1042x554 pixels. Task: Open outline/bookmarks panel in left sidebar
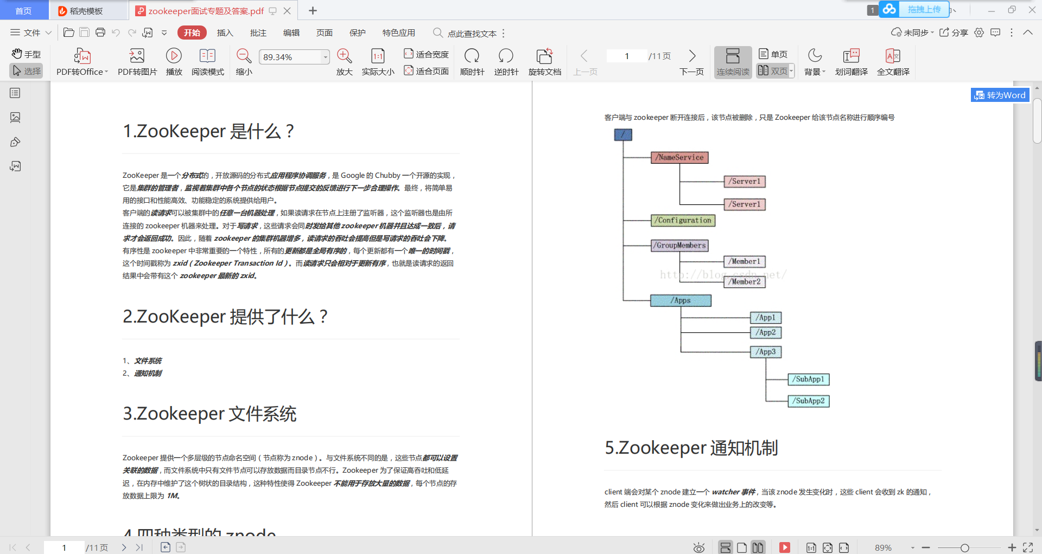click(x=15, y=93)
